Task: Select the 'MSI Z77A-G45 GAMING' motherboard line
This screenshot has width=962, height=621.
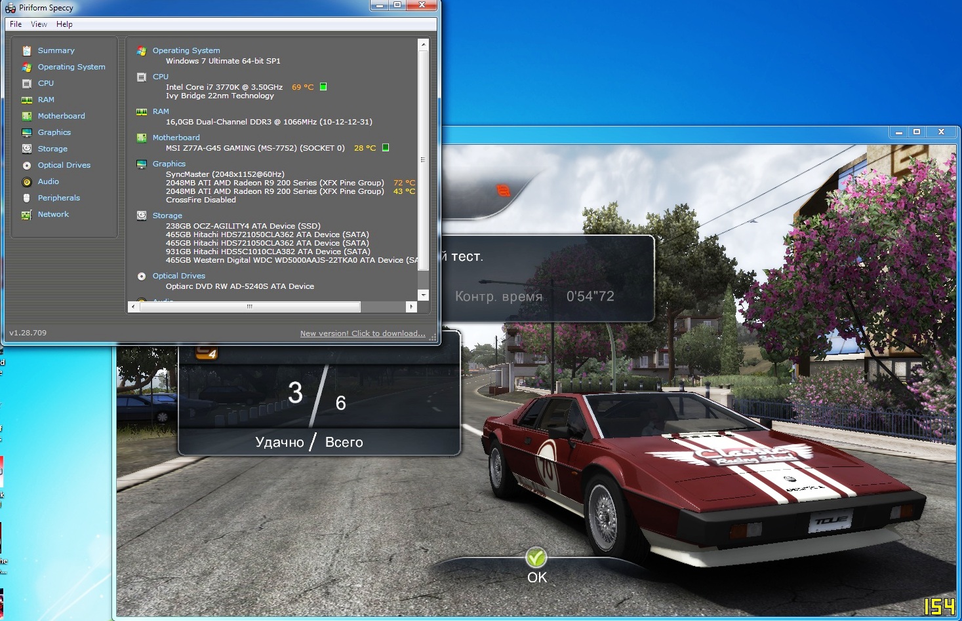Action: tap(255, 148)
